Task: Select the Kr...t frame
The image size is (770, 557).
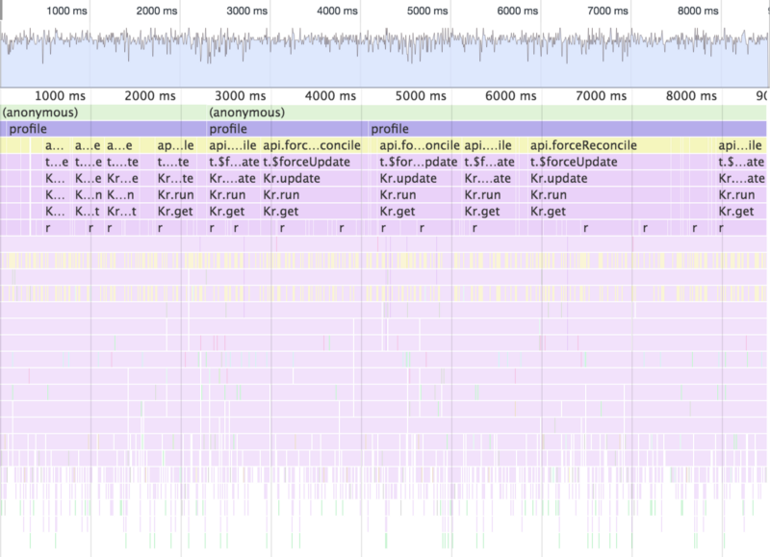Action: click(122, 212)
